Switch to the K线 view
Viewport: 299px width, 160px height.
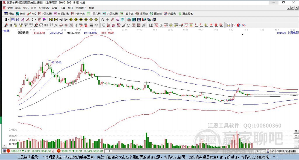tap(32, 14)
